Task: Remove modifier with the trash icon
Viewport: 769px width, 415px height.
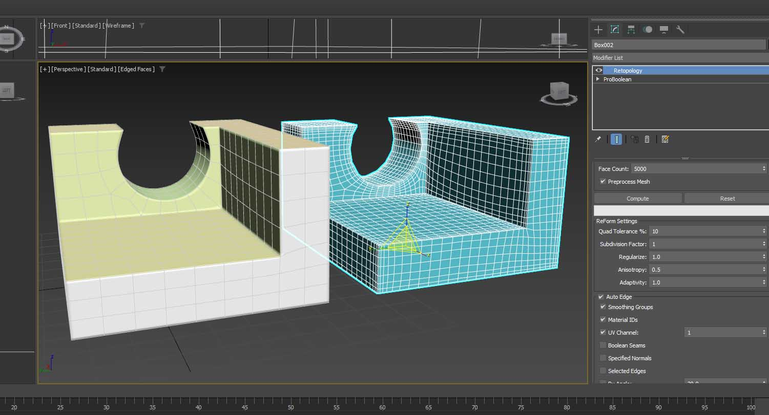Action: tap(647, 139)
